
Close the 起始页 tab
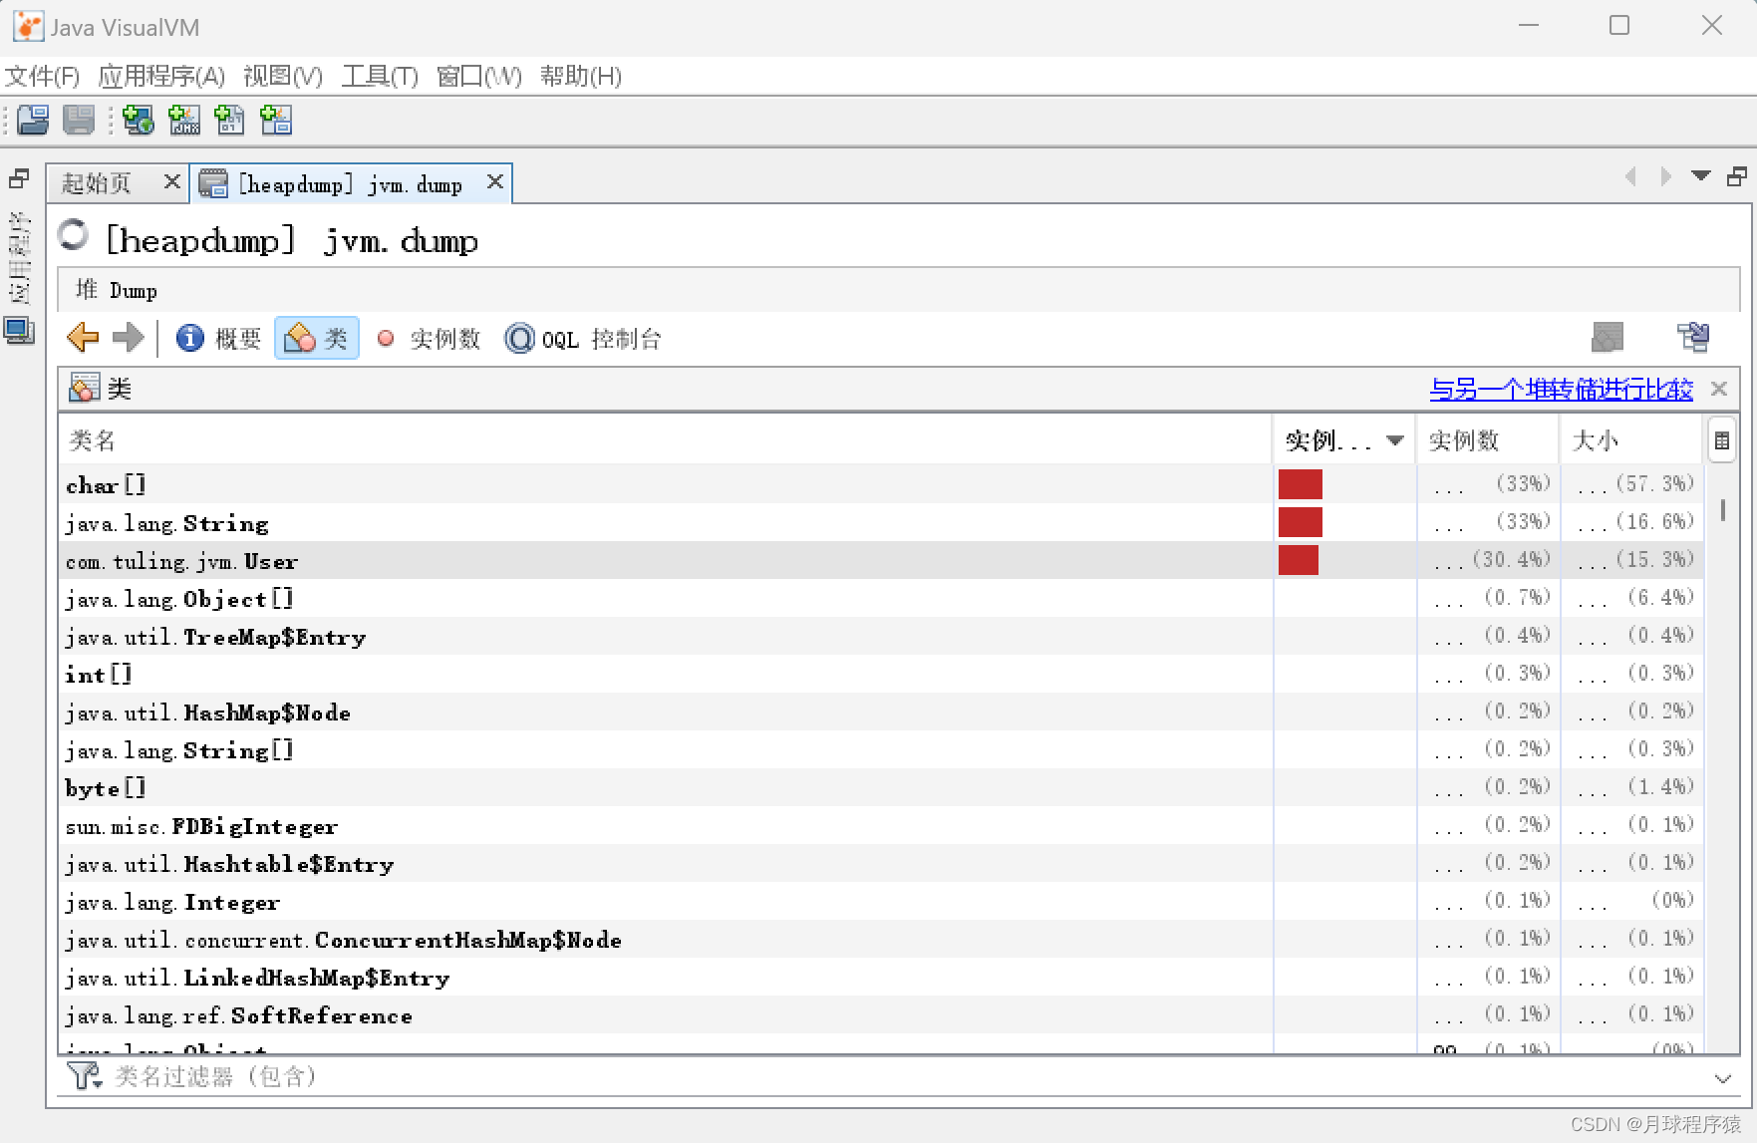(x=171, y=181)
